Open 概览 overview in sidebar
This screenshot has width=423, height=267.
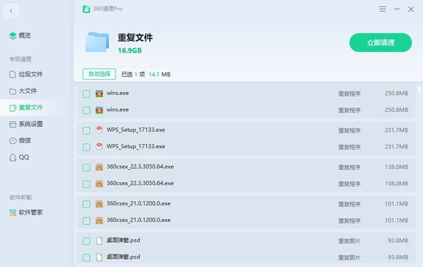[20, 36]
